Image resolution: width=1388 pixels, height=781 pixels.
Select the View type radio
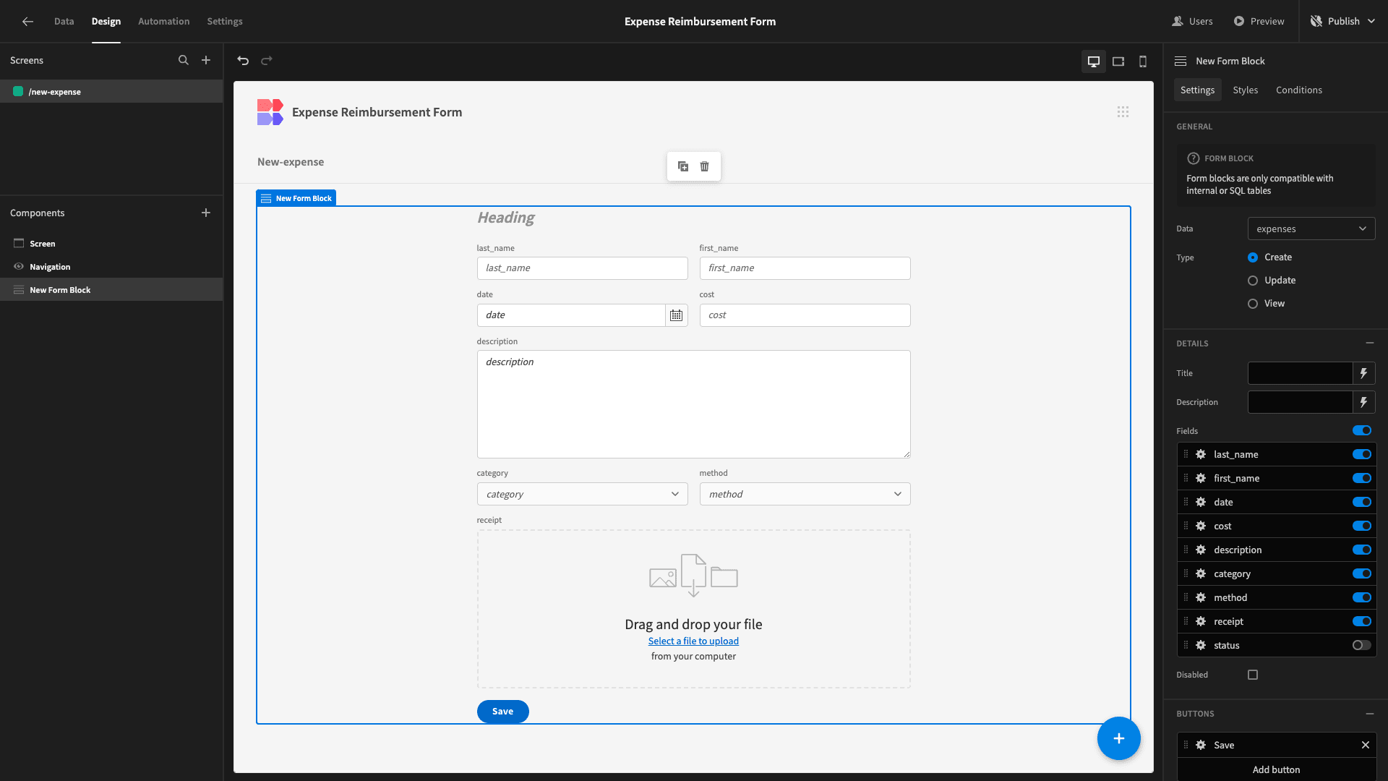(x=1253, y=304)
